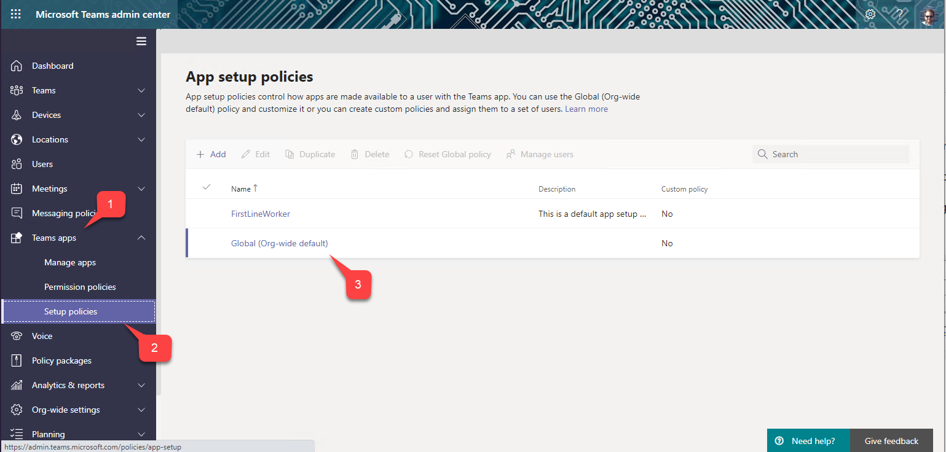Click the No value in FirstLineWorker row

point(667,214)
